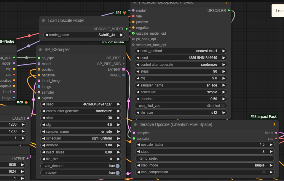Click upscaler provider seed value field
This screenshot has width=284, height=181.
[x=181, y=58]
